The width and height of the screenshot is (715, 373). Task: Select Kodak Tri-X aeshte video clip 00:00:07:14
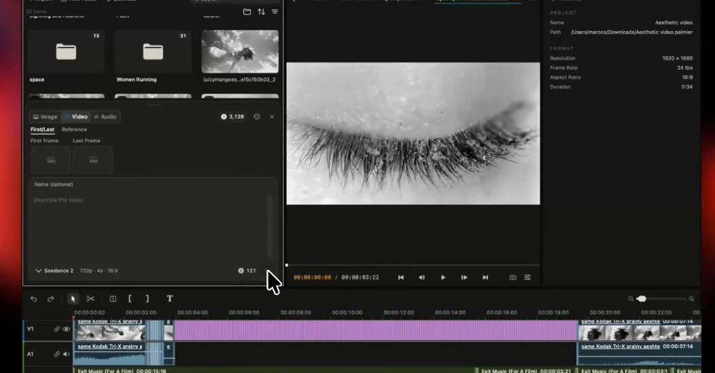tap(640, 330)
